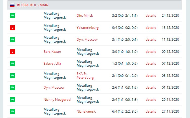The width and height of the screenshot is (190, 118).
Task: View details of the Bars Kazan 3:0 match
Action: point(151,52)
